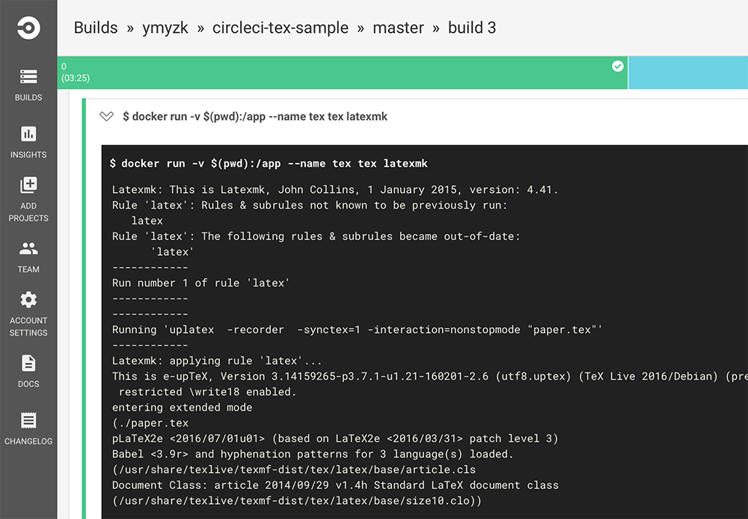Screen dimensions: 748x519
Task: Open the ymyzk user breadcrumb link
Action: coord(166,28)
